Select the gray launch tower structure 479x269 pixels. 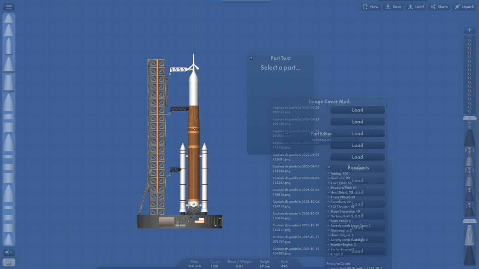(157, 137)
